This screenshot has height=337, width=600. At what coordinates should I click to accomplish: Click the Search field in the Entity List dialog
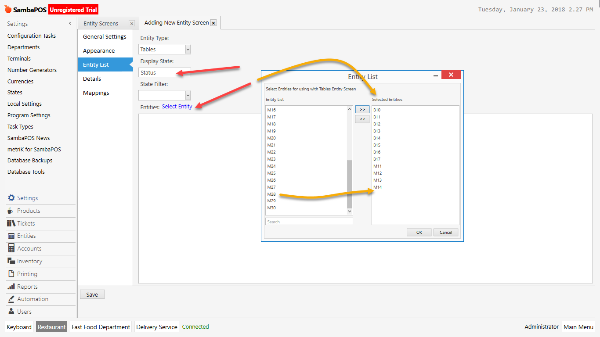pyautogui.click(x=308, y=221)
